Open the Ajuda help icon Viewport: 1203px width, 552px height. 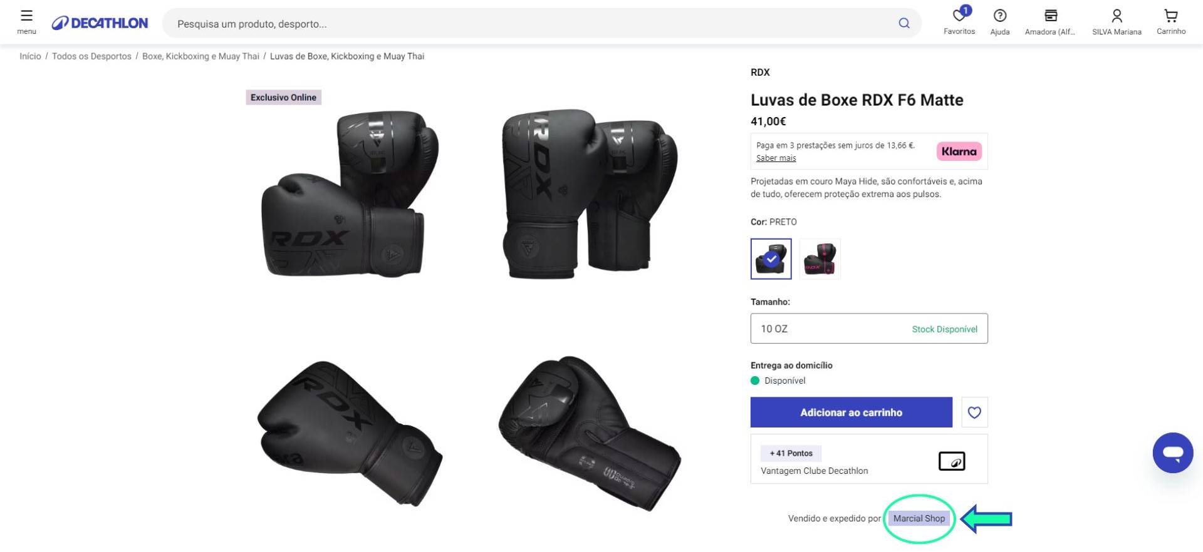point(999,16)
